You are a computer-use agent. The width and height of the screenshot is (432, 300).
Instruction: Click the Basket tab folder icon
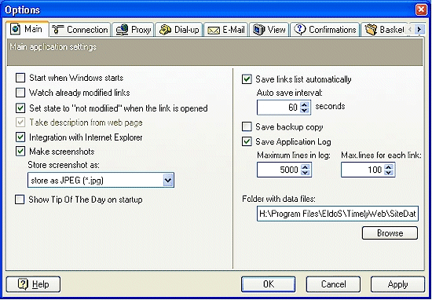(371, 30)
